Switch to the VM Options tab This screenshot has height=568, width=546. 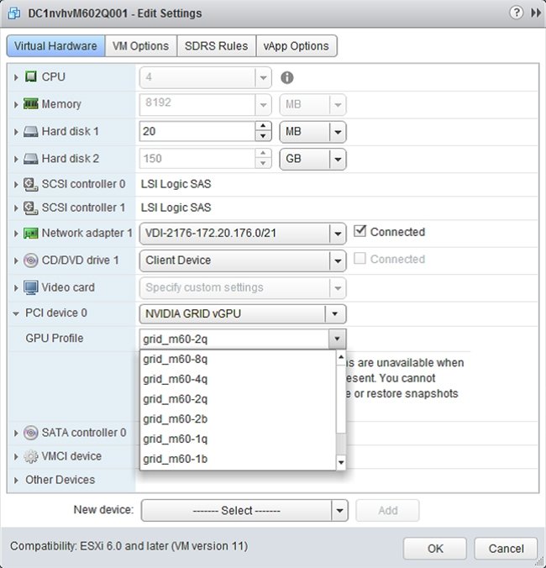pos(141,46)
